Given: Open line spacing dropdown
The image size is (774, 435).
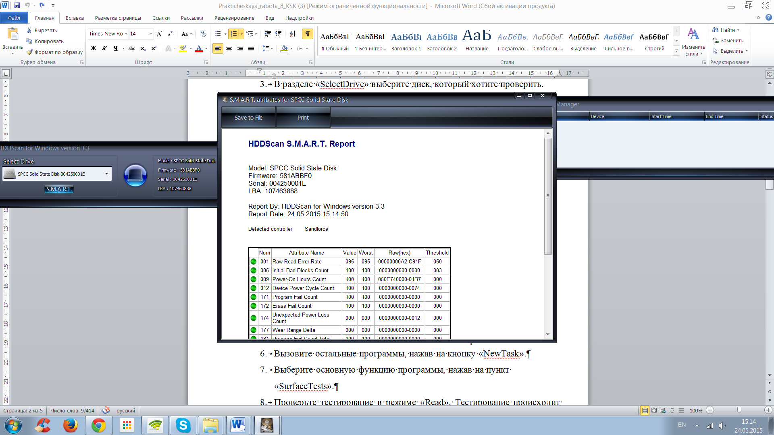Looking at the screenshot, I should tap(268, 48).
